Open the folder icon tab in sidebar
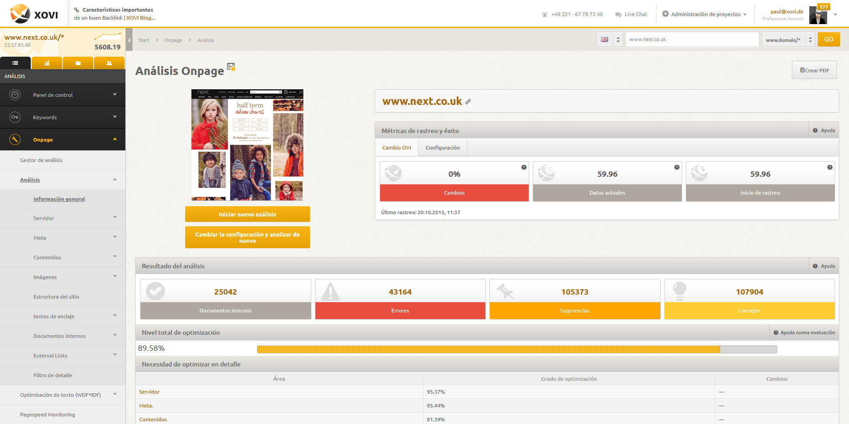This screenshot has height=424, width=849. pos(78,63)
